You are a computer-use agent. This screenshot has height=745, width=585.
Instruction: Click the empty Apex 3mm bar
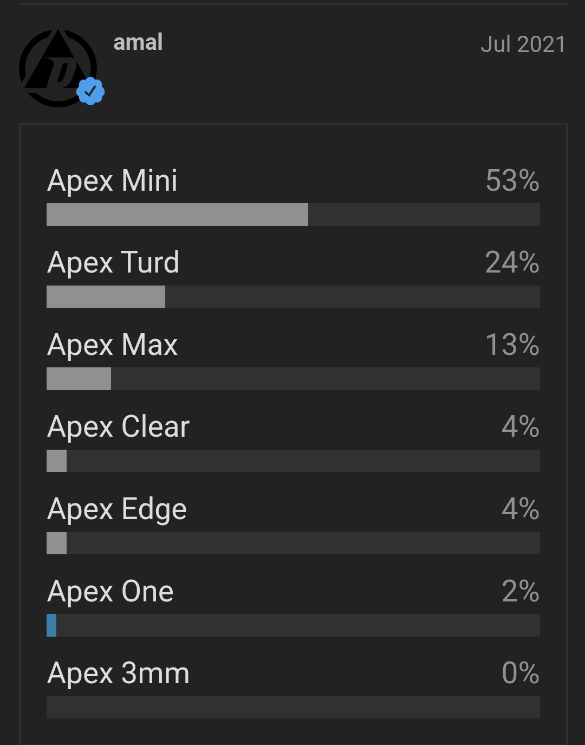[293, 707]
